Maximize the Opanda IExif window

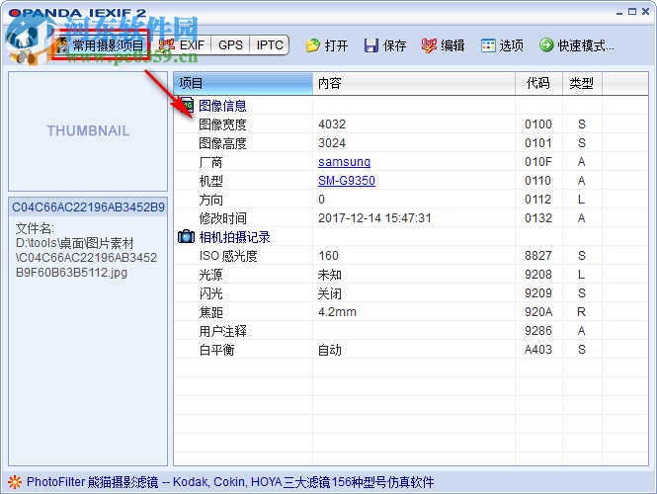click(x=632, y=12)
